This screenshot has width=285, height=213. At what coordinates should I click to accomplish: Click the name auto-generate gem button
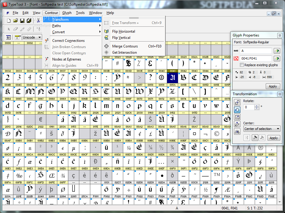[x=277, y=51]
